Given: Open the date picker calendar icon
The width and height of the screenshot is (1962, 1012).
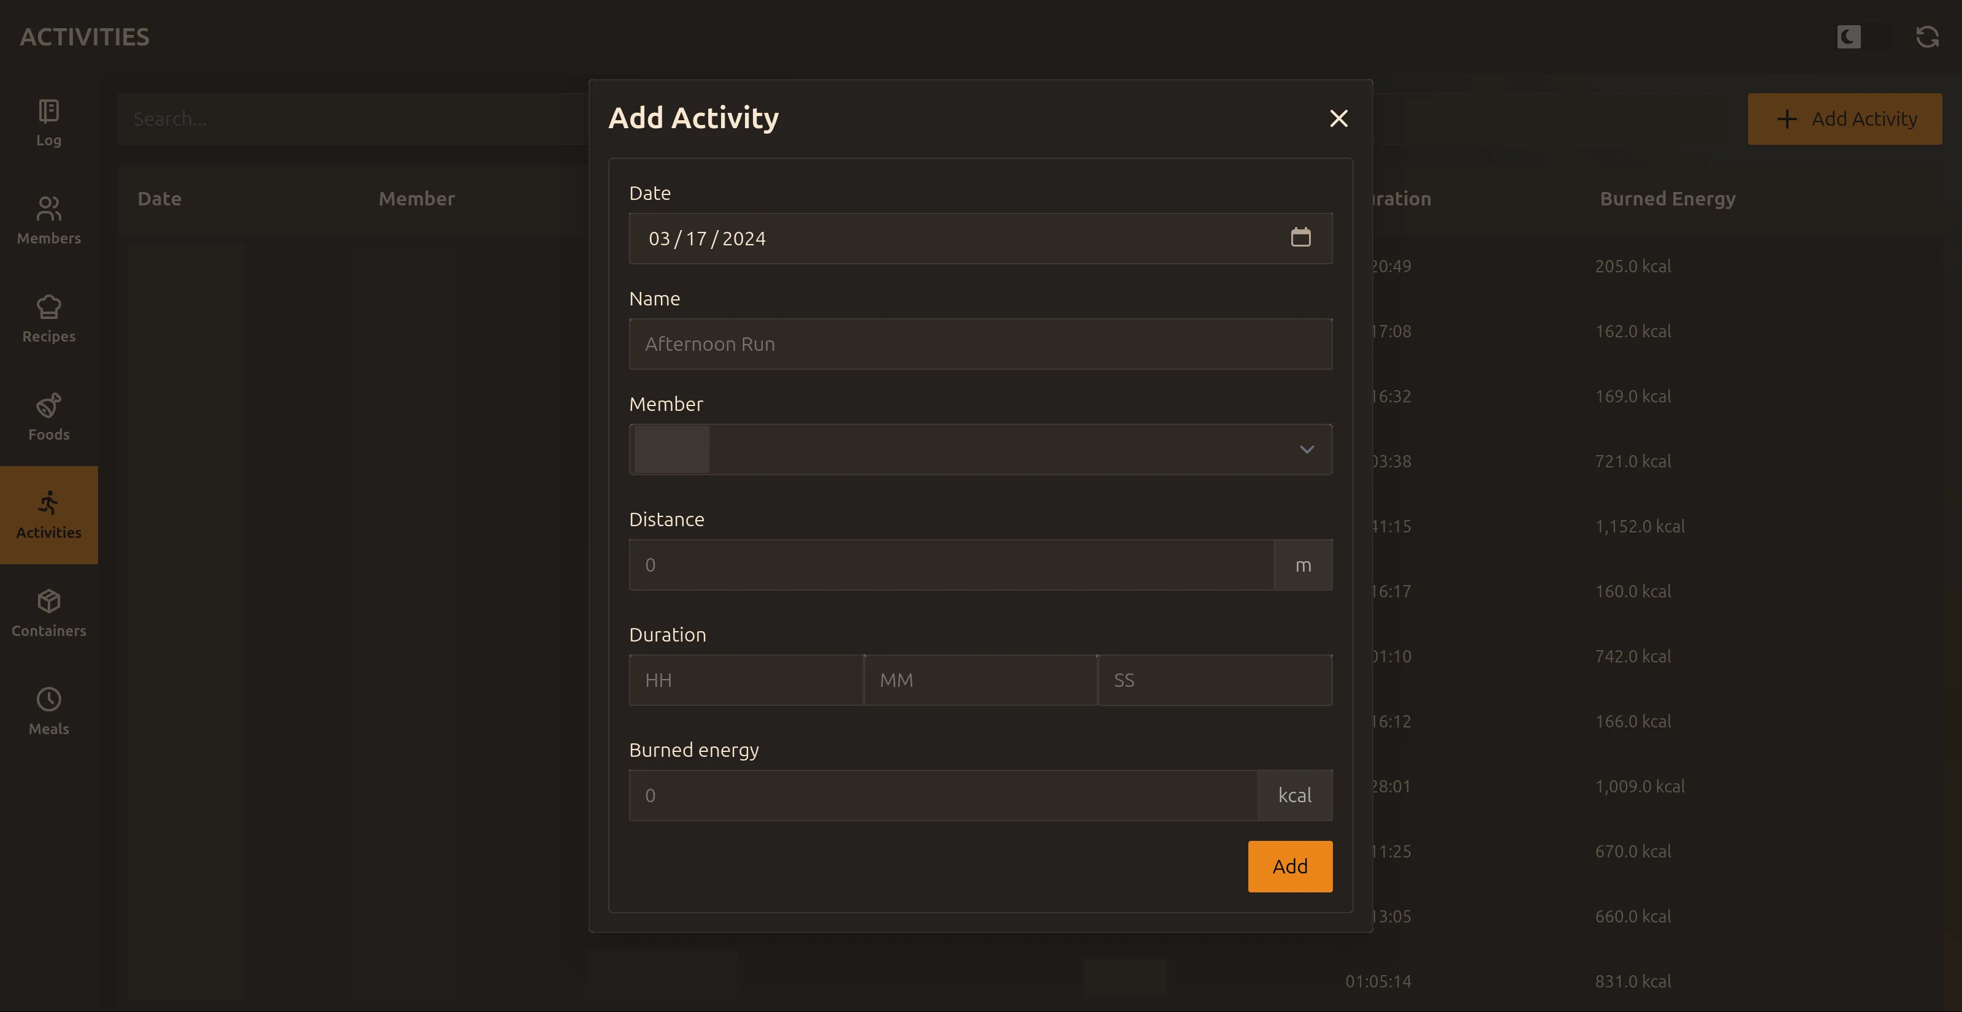Looking at the screenshot, I should (1301, 237).
